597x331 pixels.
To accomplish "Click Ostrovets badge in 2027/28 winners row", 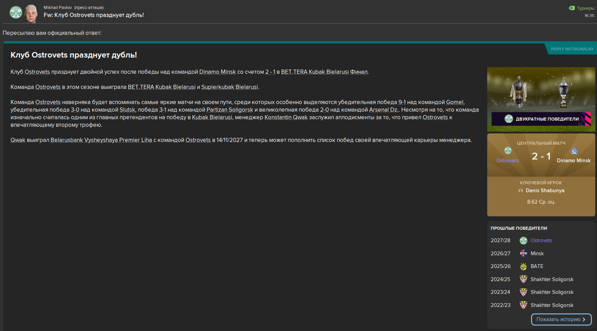I will tap(523, 241).
